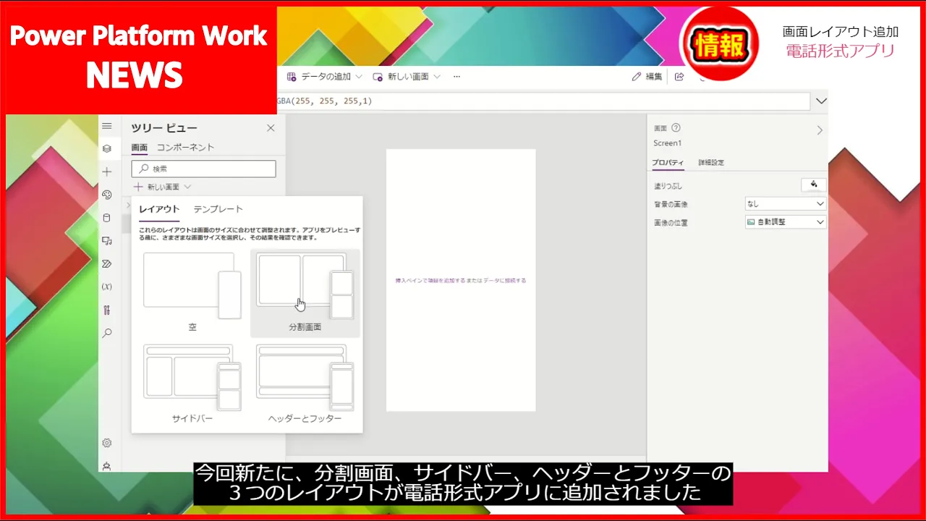Open the Settings gear icon
Viewport: 926px width, 521px height.
[107, 443]
